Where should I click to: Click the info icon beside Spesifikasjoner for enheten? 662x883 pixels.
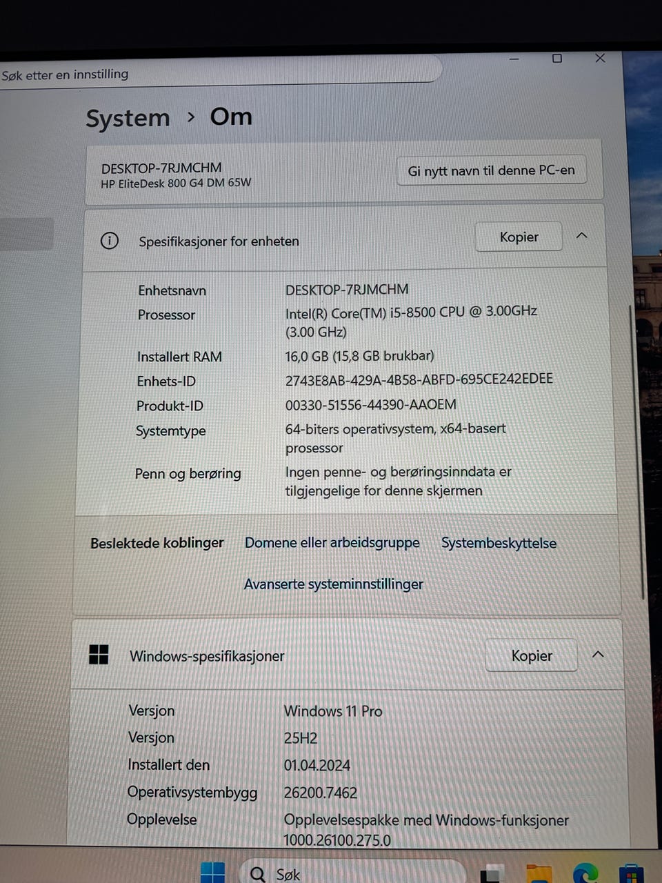click(x=109, y=241)
